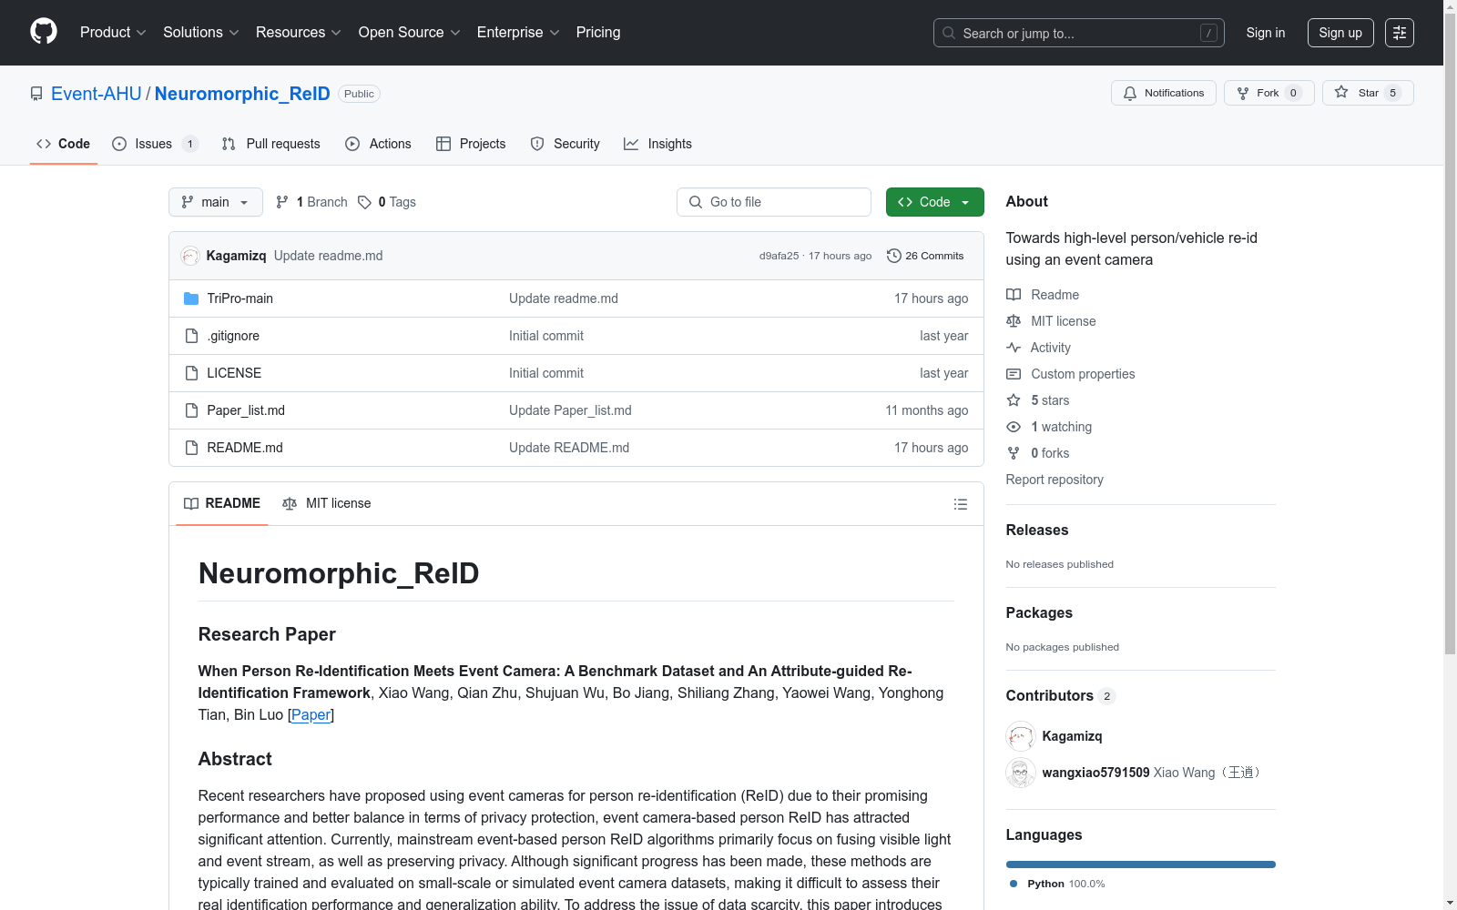Open the green Code dropdown
This screenshot has height=910, width=1457.
click(x=935, y=202)
